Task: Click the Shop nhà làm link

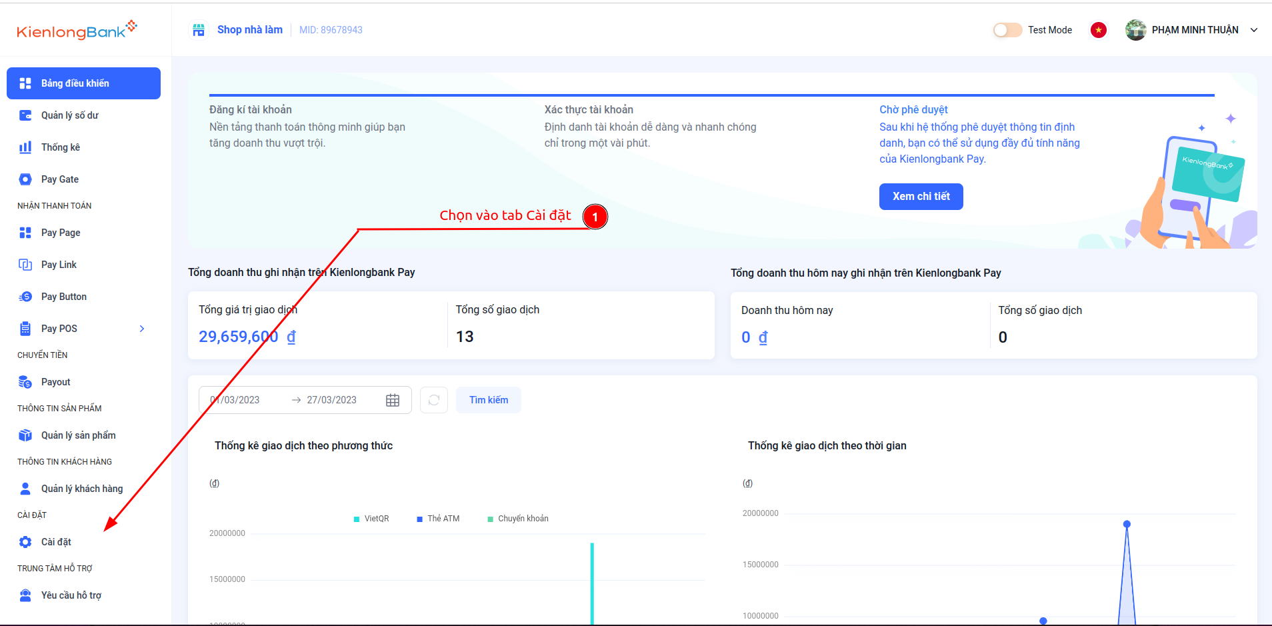Action: click(x=250, y=30)
